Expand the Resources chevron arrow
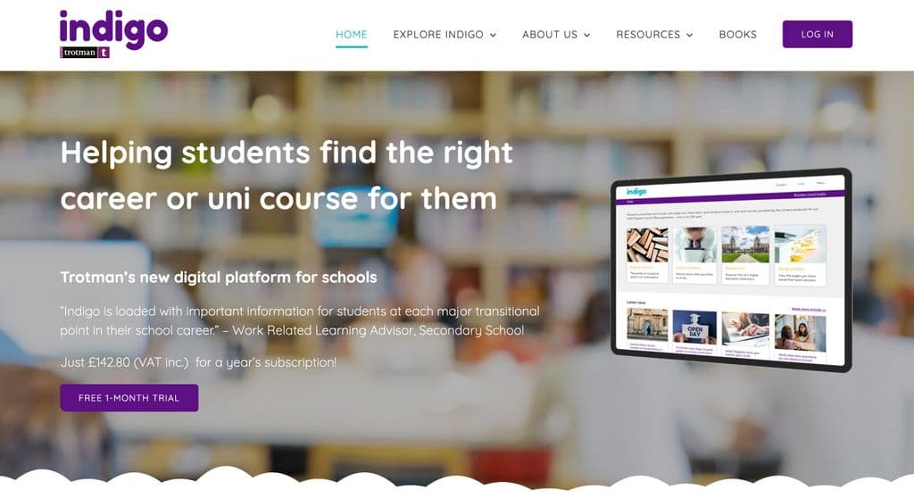 pyautogui.click(x=690, y=35)
